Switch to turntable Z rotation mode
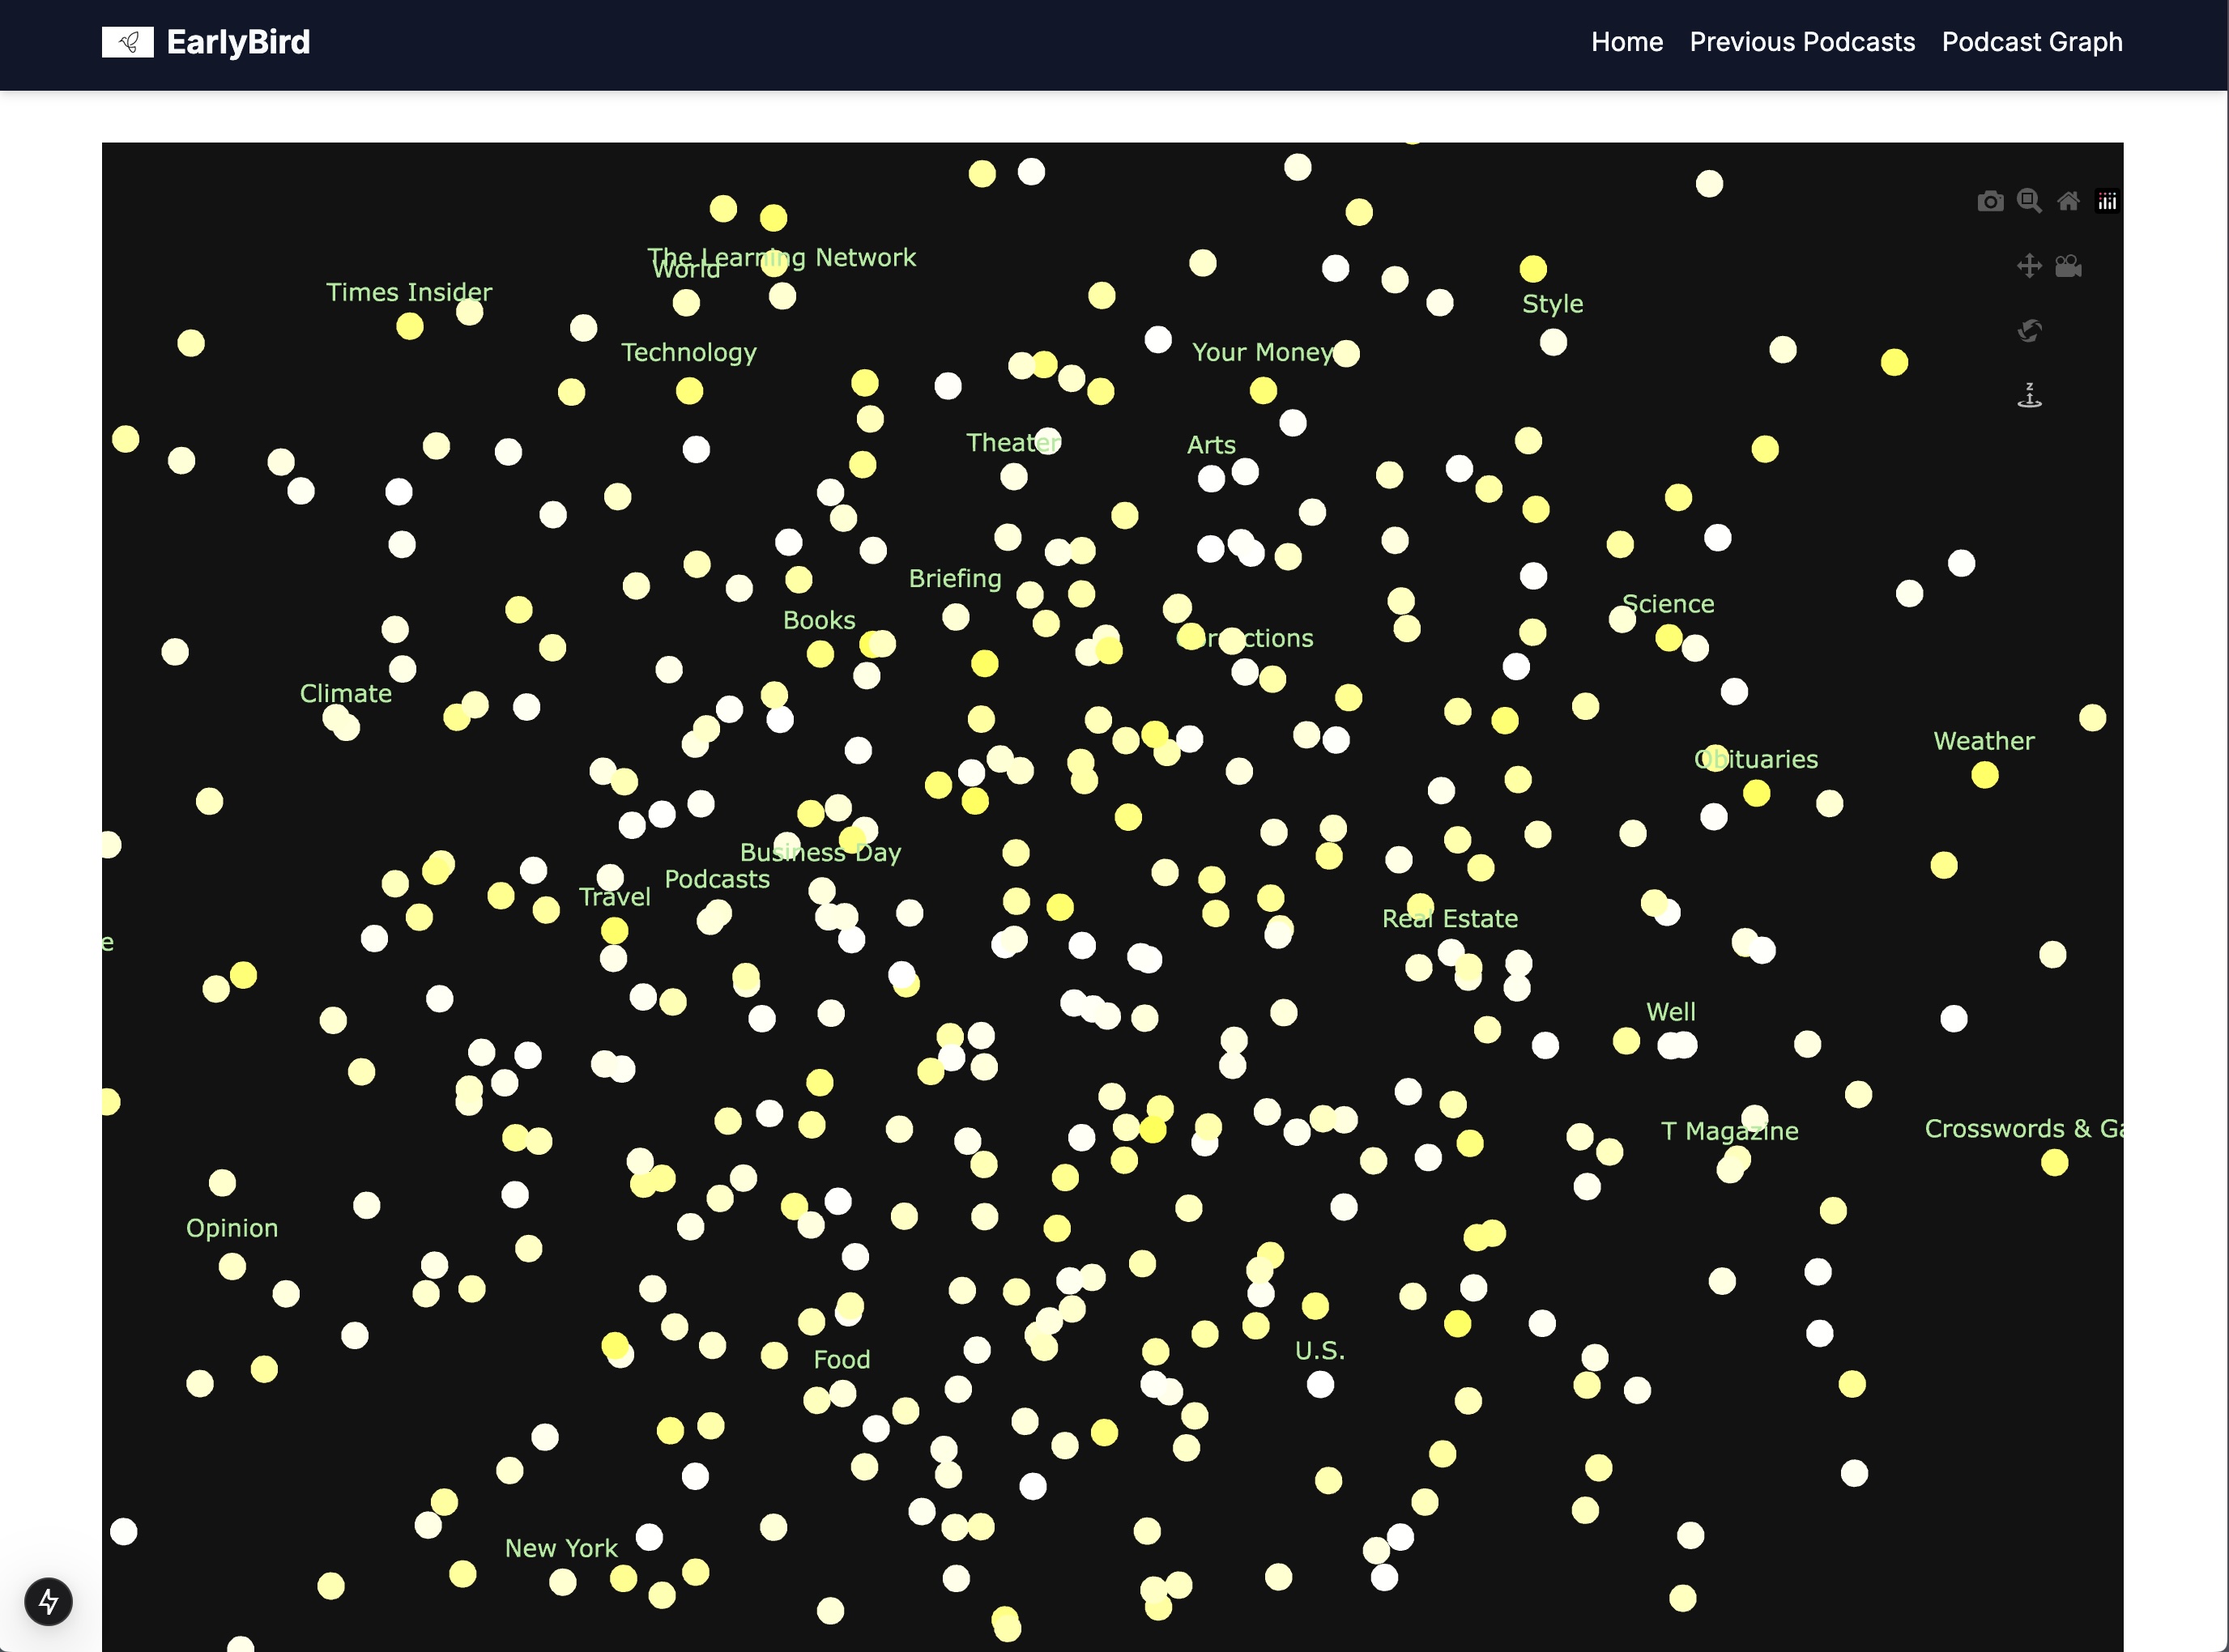The image size is (2229, 1652). point(2029,396)
